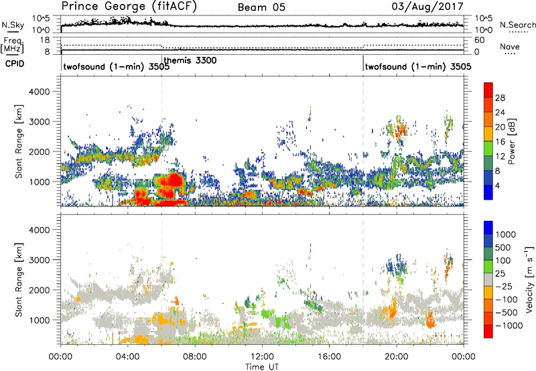
Task: Click the 'Time UT' axis label
Action: pos(262,367)
